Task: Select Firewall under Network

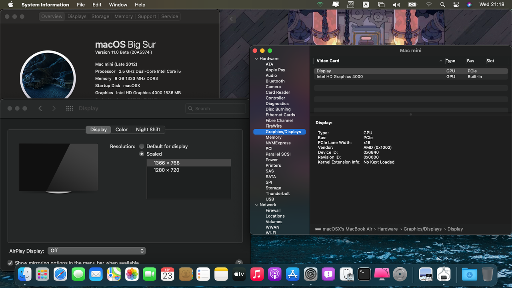Action: [273, 210]
